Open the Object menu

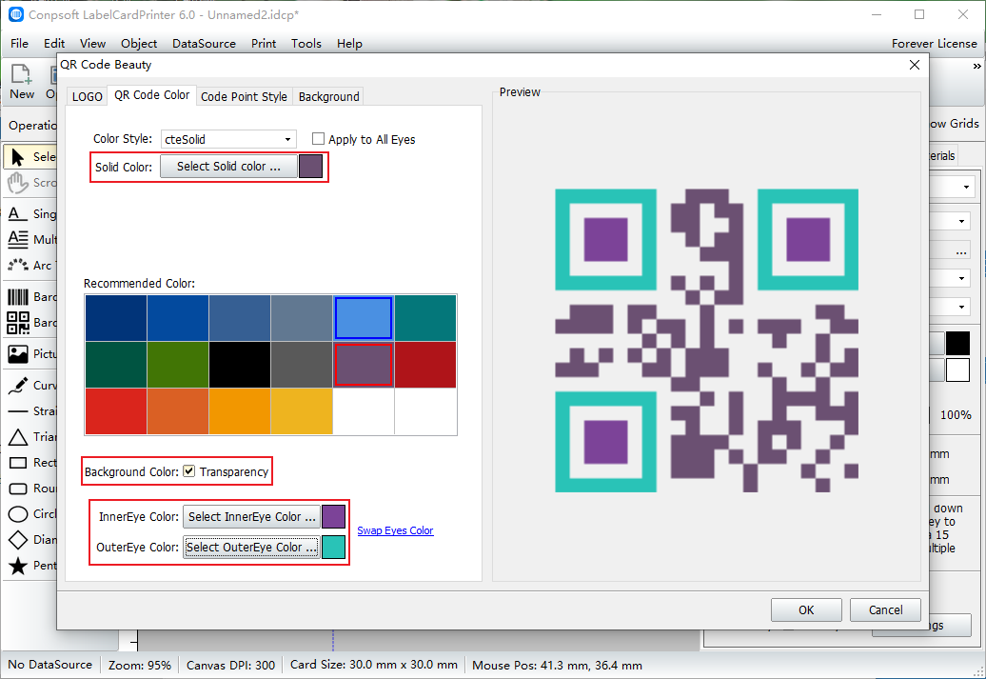click(x=139, y=44)
